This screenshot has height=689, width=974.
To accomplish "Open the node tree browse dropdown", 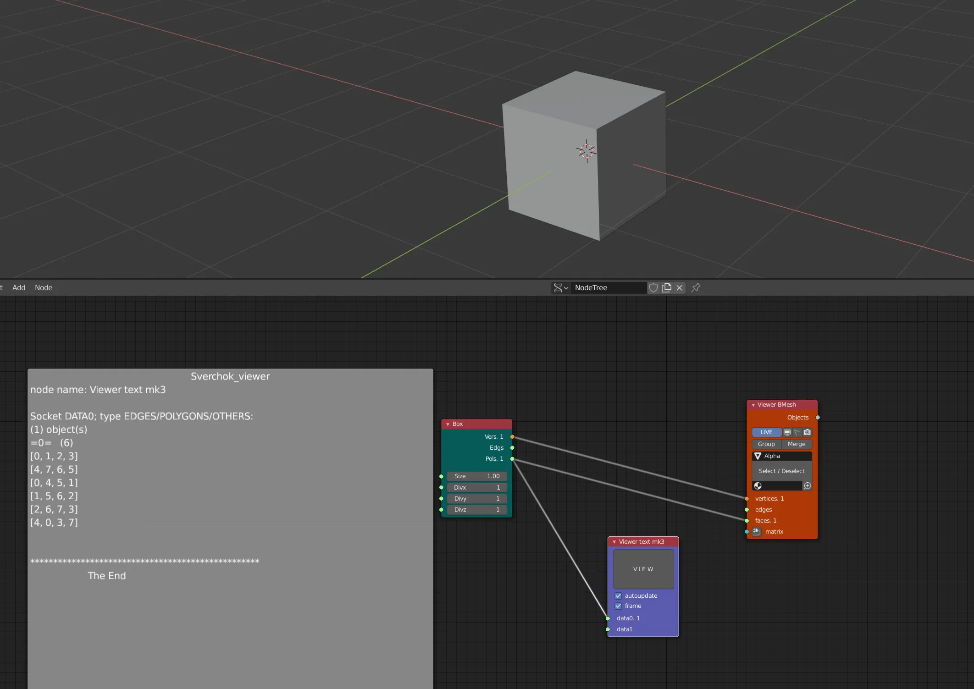I will pyautogui.click(x=560, y=287).
